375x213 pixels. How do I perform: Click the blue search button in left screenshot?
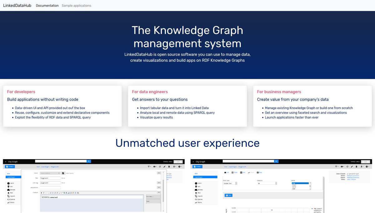(89, 161)
